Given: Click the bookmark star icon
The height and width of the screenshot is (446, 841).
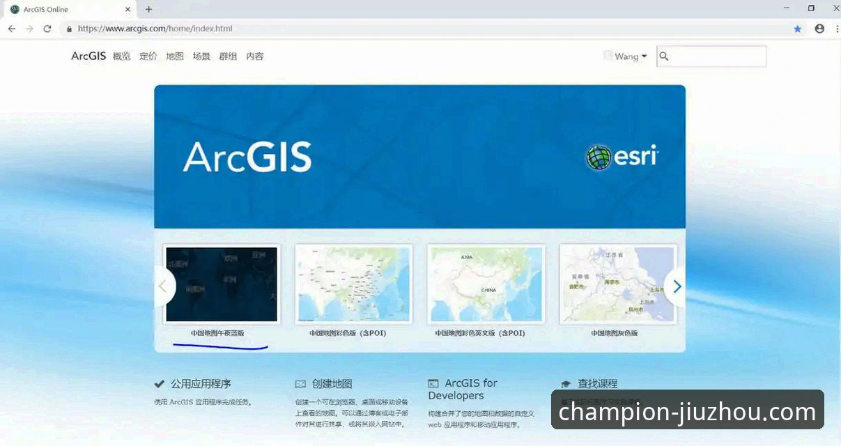Looking at the screenshot, I should coord(798,29).
